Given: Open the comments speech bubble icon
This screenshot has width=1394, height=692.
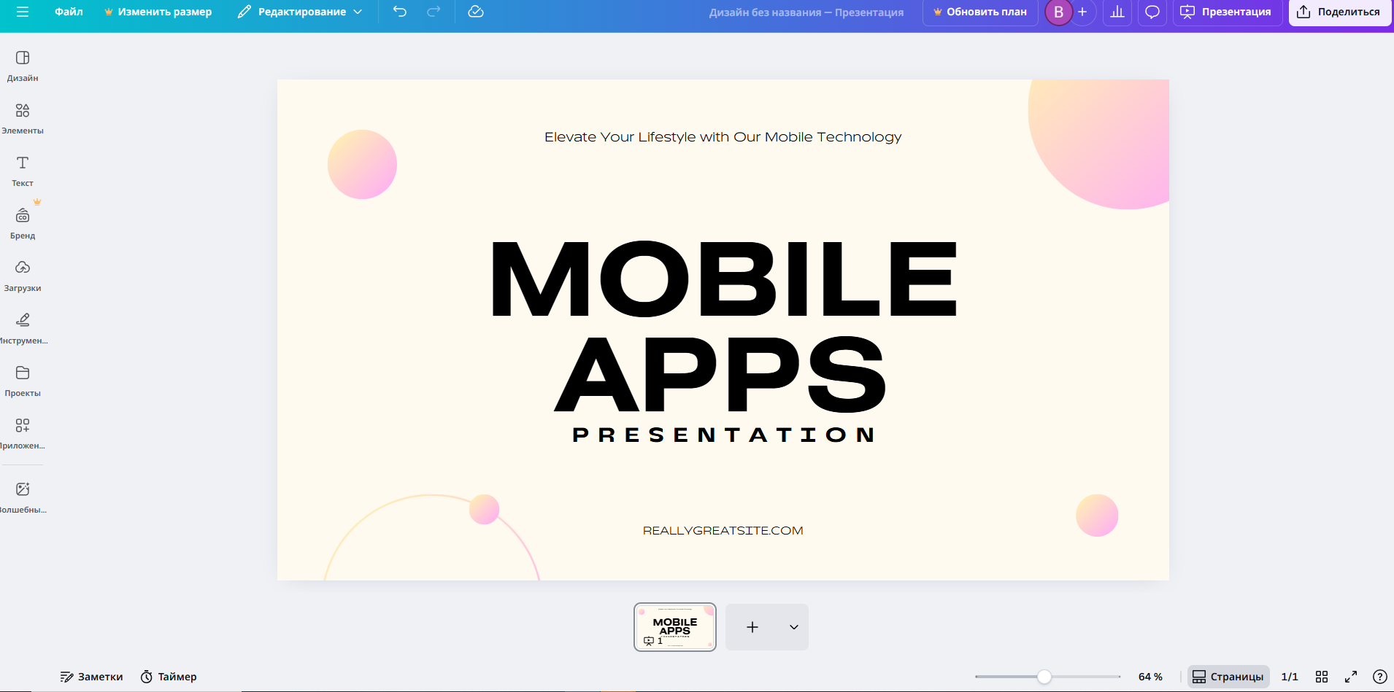Looking at the screenshot, I should point(1152,12).
